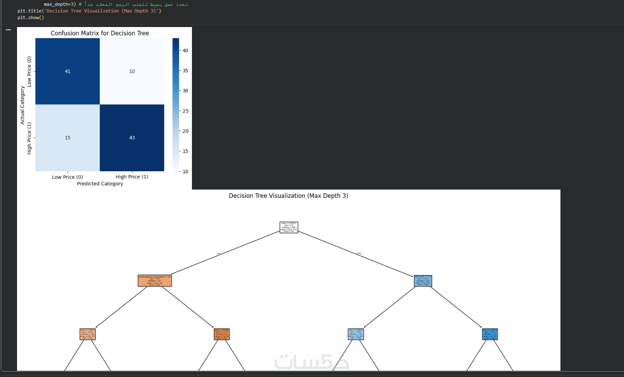Click the white root node of the tree

(289, 227)
